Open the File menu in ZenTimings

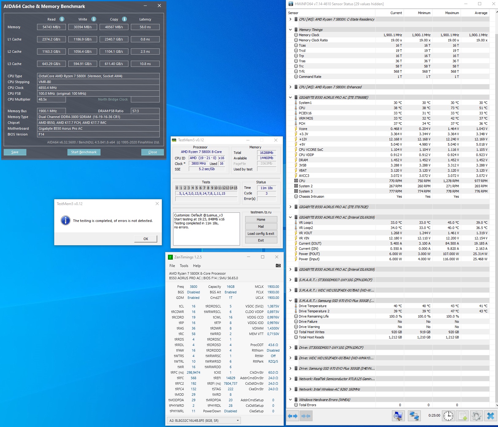(172, 266)
